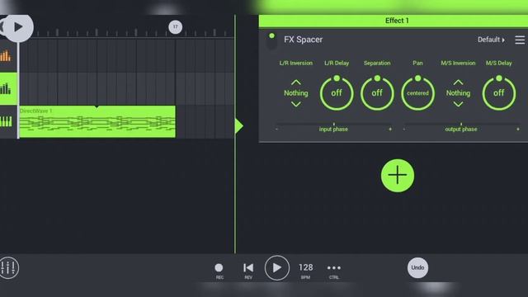Step L/R Inversion up with the arrow
Viewport: 528px width, 297px height.
pyautogui.click(x=296, y=82)
